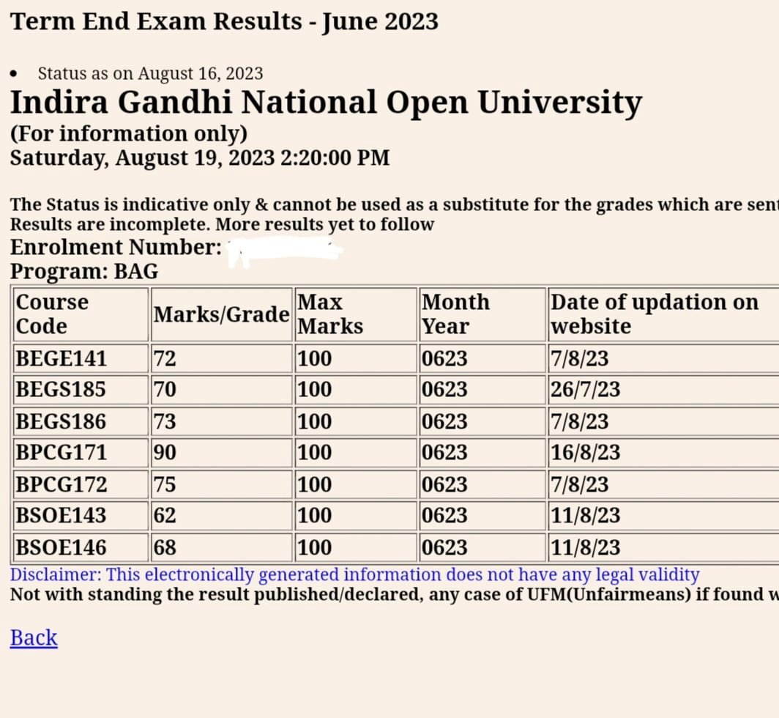Click the Program: BAG label
The image size is (779, 718).
click(84, 272)
